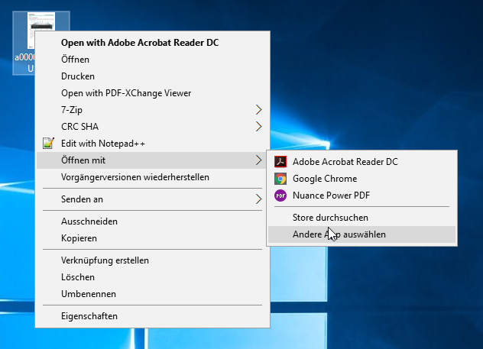Select Ausschneiden to cut the file
Screen dimensions: 483x349
[153, 221]
